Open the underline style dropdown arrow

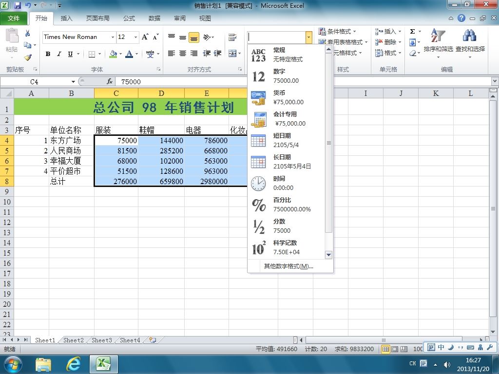(77, 54)
